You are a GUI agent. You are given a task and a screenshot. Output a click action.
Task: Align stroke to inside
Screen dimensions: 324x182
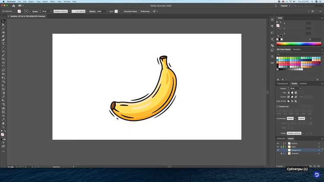292,101
